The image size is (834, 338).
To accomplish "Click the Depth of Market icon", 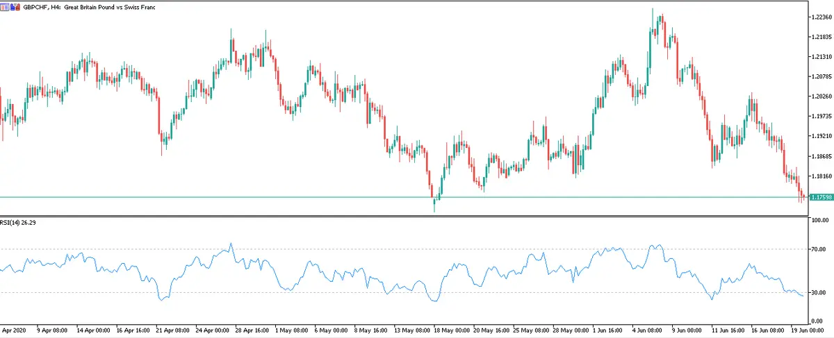I will pos(15,6).
